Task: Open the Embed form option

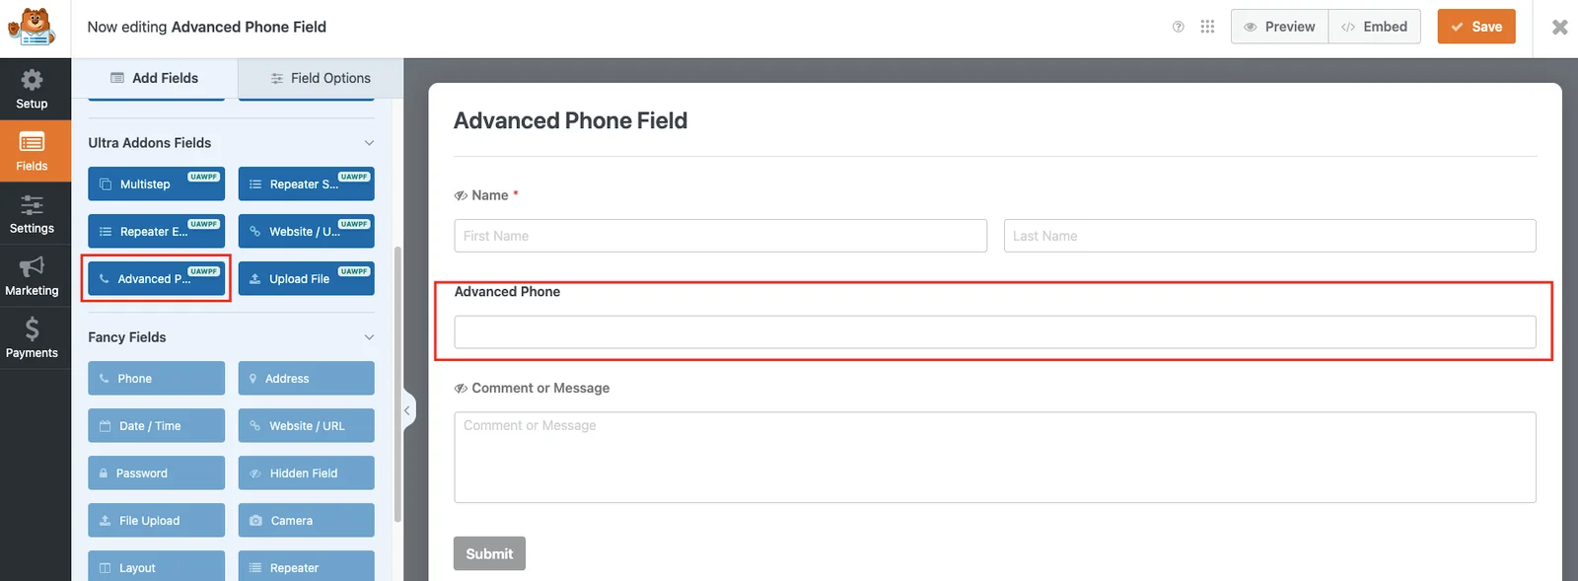Action: point(1374,27)
